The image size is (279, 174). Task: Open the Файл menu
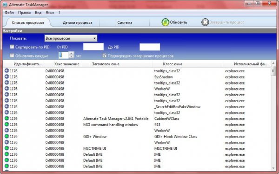[9, 13]
